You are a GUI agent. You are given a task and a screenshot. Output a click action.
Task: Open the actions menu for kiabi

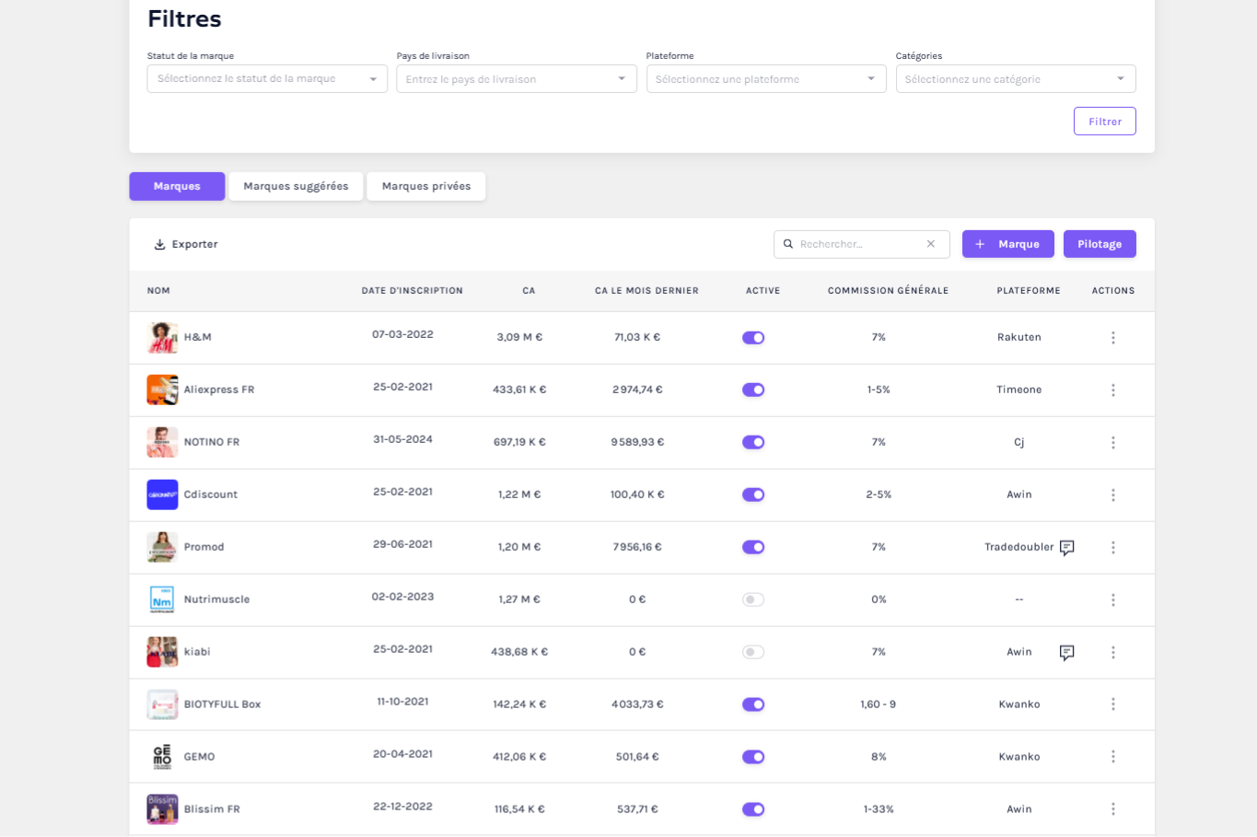[1112, 653]
